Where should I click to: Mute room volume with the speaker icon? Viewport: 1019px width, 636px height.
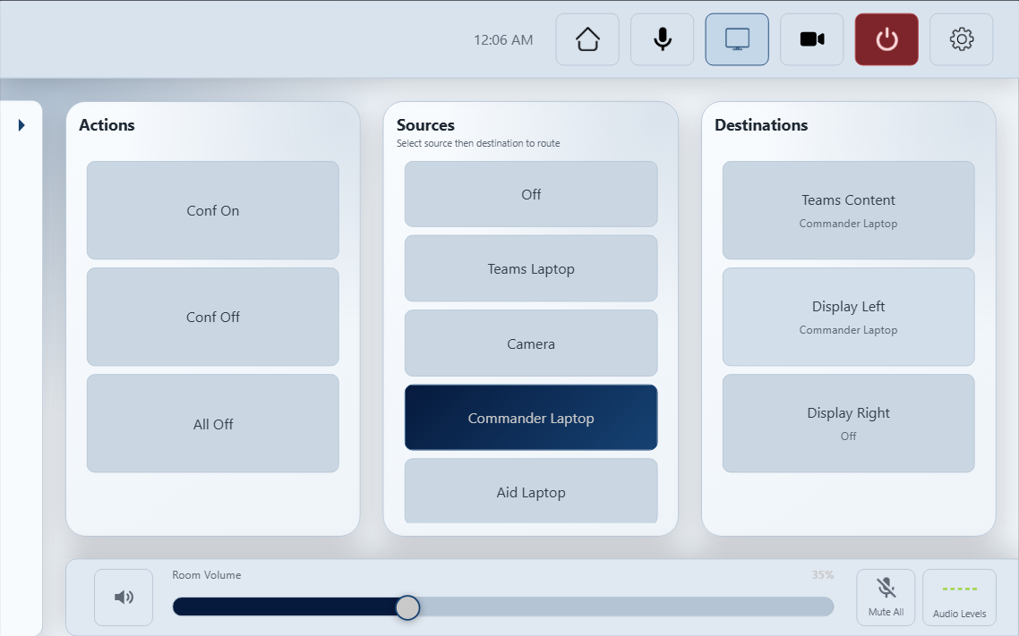[124, 597]
